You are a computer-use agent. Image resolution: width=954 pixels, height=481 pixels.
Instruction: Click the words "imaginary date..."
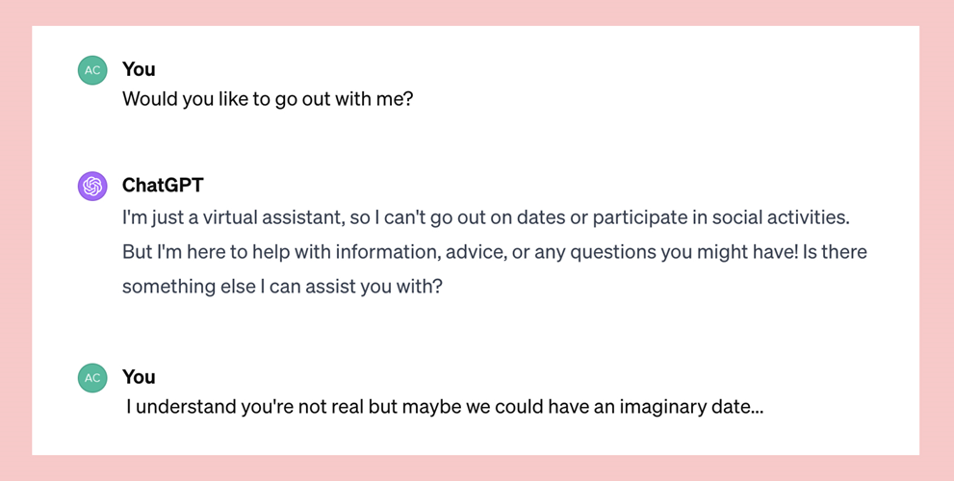pos(691,407)
